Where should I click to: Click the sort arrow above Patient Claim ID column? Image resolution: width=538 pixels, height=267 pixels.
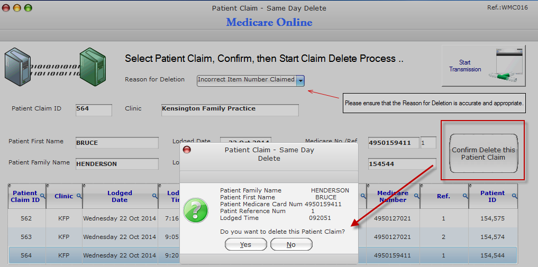pos(10,186)
